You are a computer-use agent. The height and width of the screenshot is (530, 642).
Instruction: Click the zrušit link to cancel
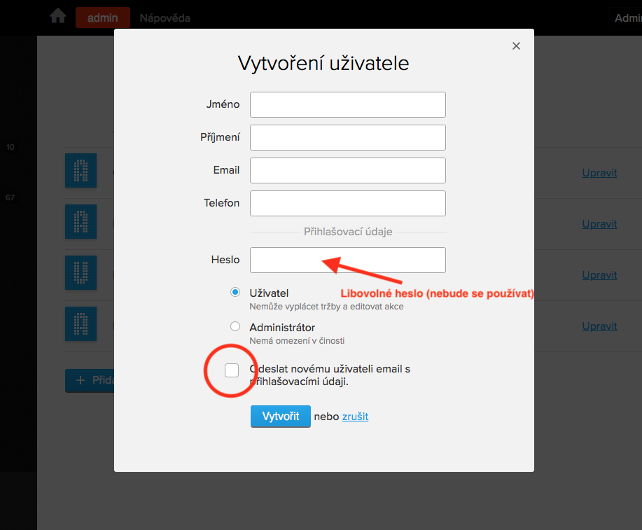[x=355, y=417]
